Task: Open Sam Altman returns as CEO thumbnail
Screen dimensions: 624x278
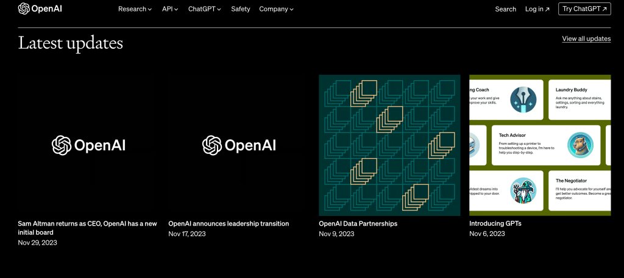Action: (88, 145)
